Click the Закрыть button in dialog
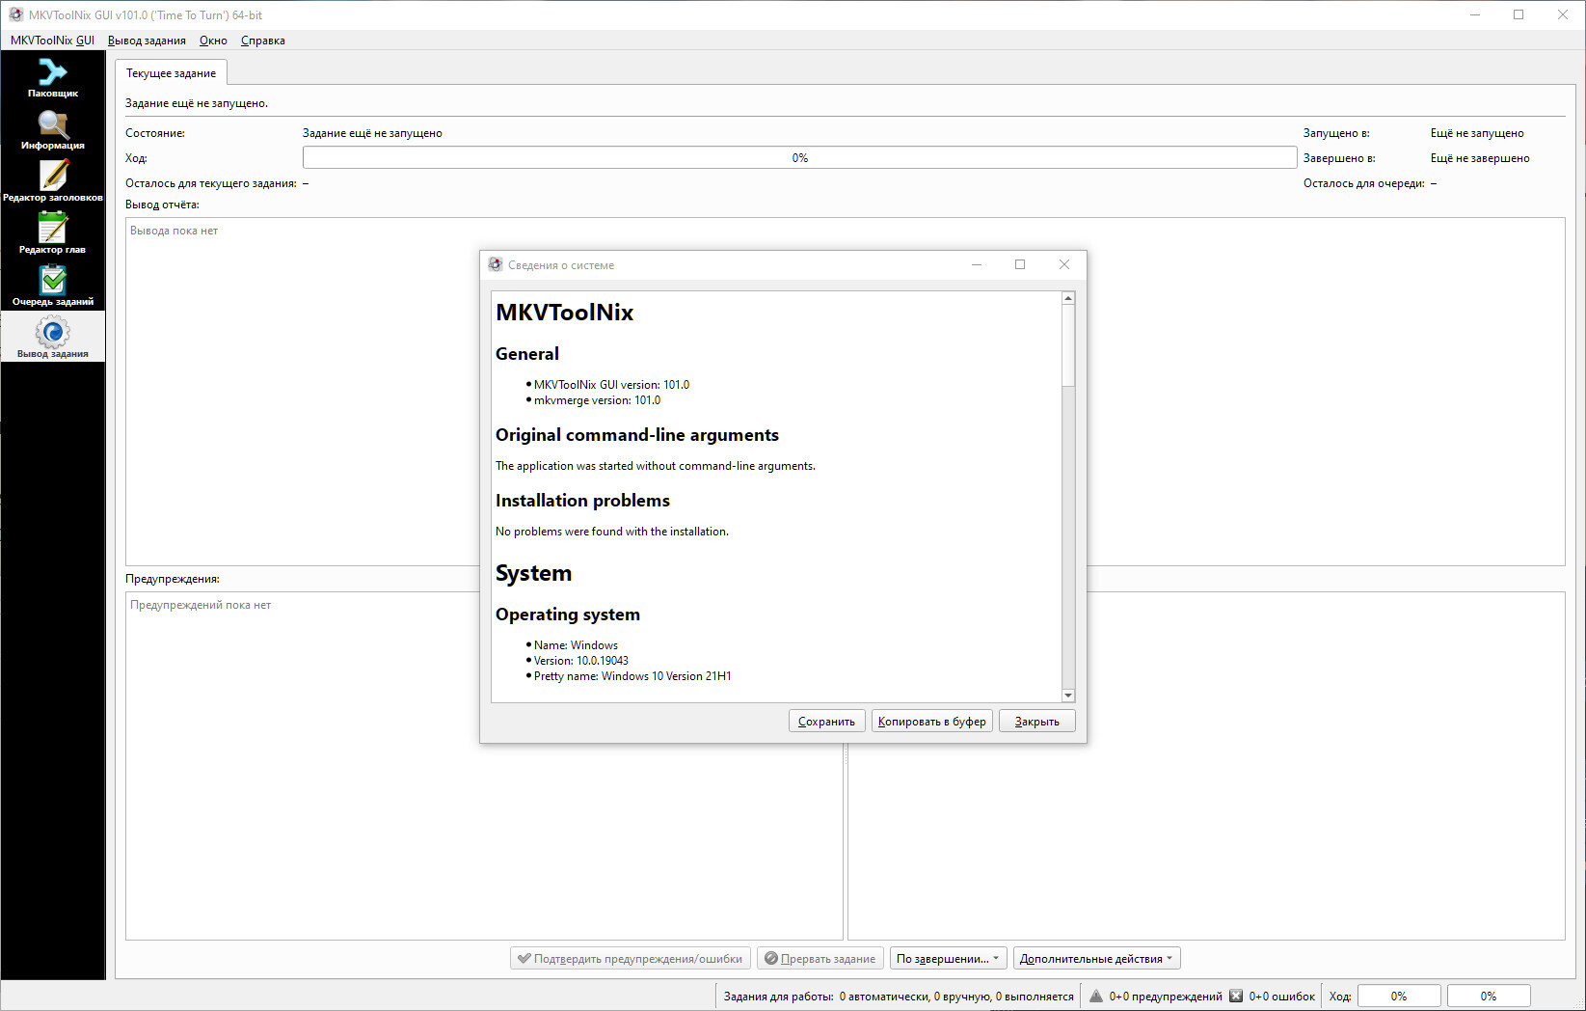 1037,722
